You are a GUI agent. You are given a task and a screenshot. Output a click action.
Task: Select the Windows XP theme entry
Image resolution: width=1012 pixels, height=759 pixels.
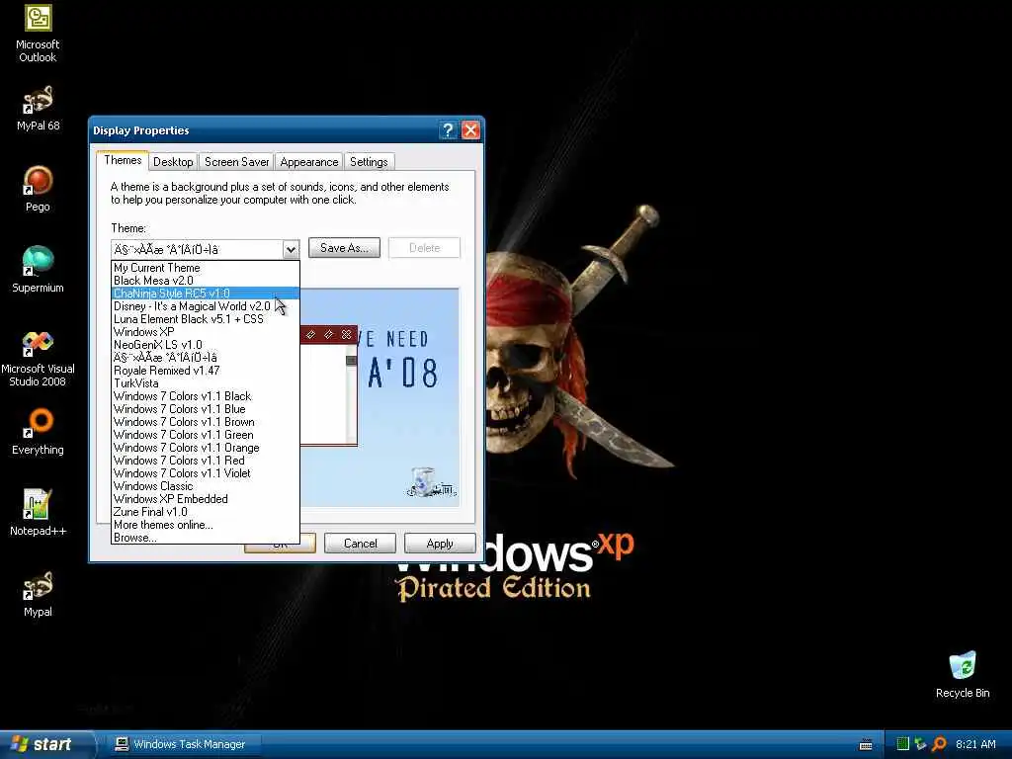pyautogui.click(x=206, y=332)
